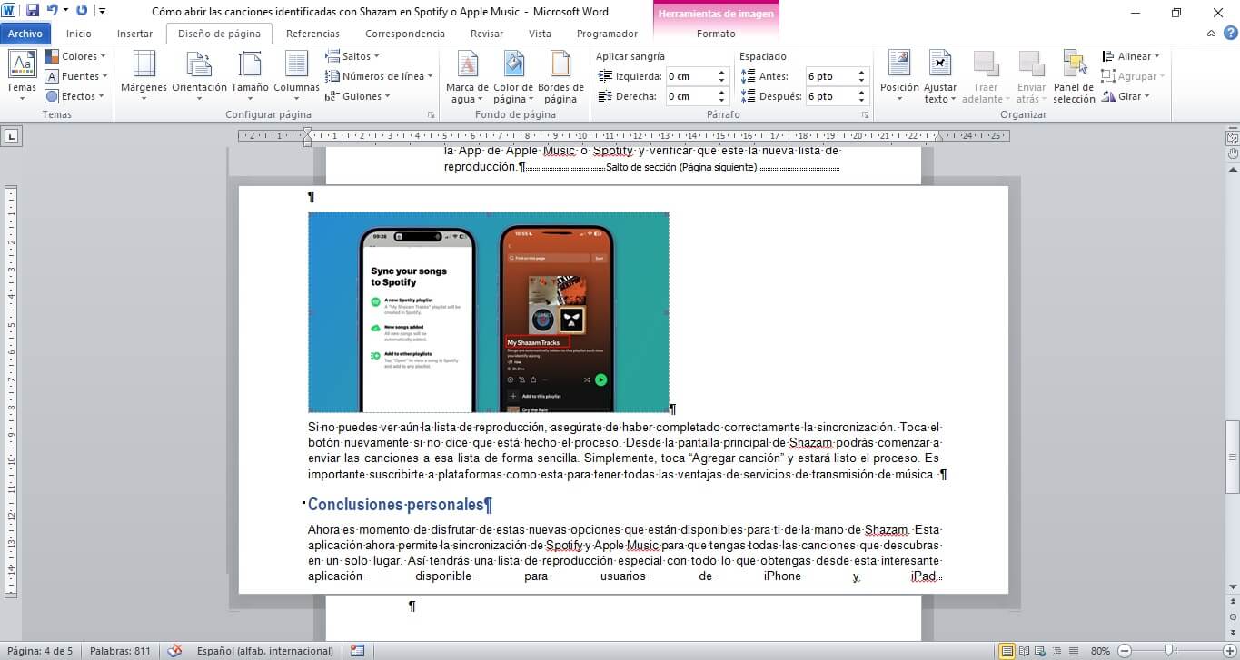
Task: Click the Redo icon in quick access toolbar
Action: [x=82, y=11]
